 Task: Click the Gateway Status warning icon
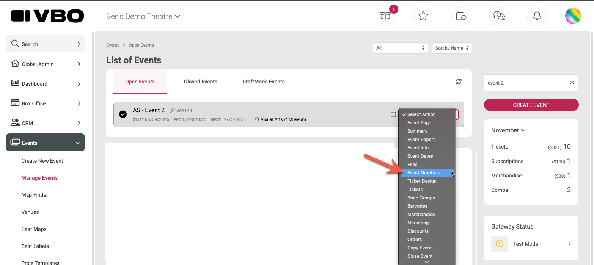click(x=500, y=244)
